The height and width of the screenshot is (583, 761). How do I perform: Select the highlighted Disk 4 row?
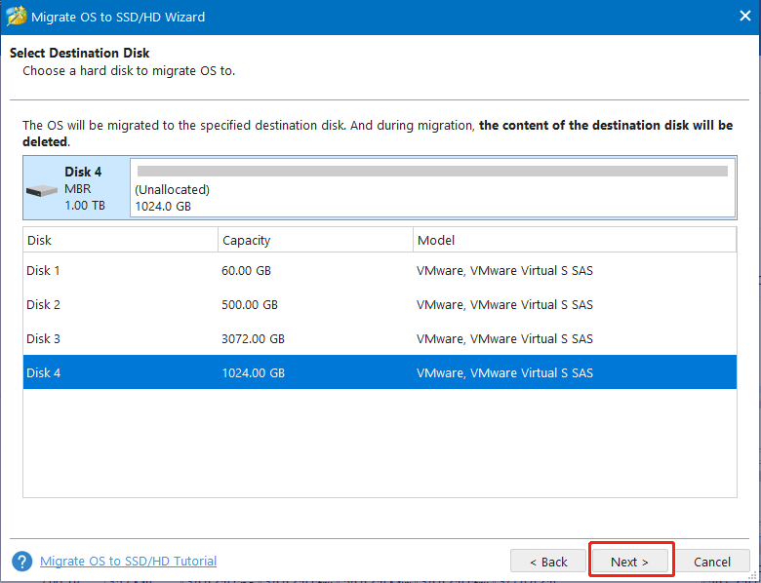[x=44, y=373]
